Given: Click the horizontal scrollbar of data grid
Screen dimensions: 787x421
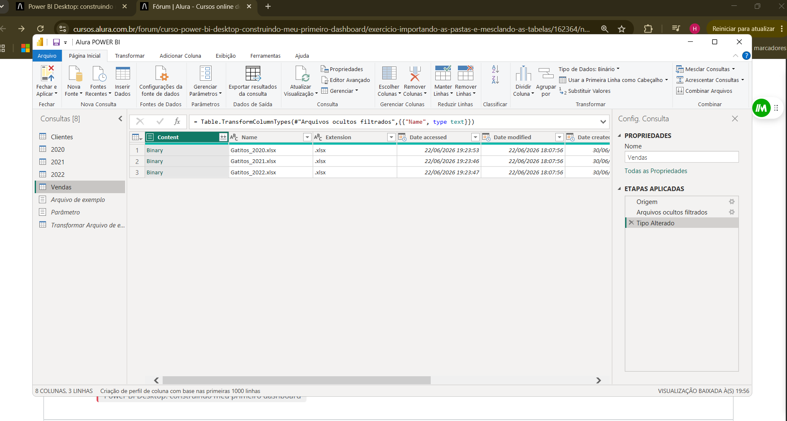Looking at the screenshot, I should coord(296,380).
